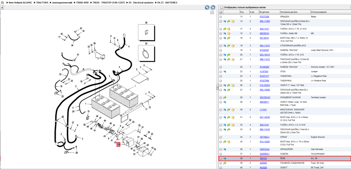The height and width of the screenshot is (169, 351).
Task: Go to next diagram with right arrow
Action: coord(213,7)
